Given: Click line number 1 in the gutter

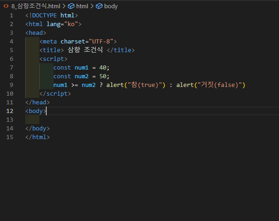Looking at the screenshot, I should [11, 16].
